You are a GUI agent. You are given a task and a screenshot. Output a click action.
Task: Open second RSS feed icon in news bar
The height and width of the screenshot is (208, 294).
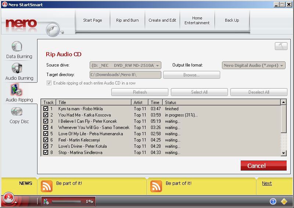156,186
